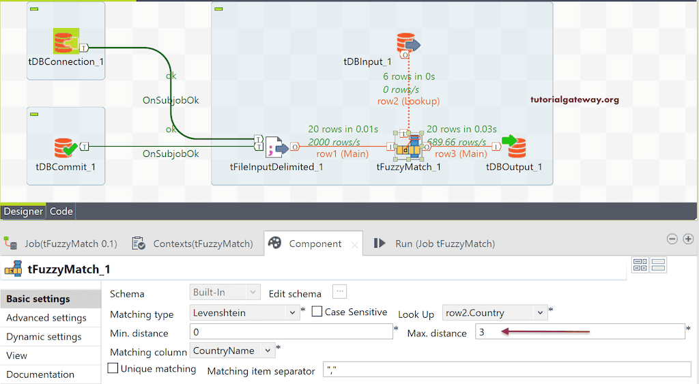Click the "6 rows in 0s" statistic

click(x=409, y=76)
